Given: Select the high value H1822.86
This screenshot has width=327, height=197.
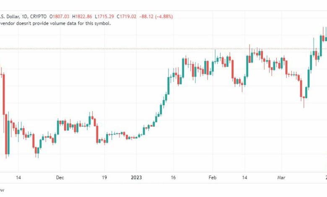Looking at the screenshot, I should pyautogui.click(x=82, y=16).
